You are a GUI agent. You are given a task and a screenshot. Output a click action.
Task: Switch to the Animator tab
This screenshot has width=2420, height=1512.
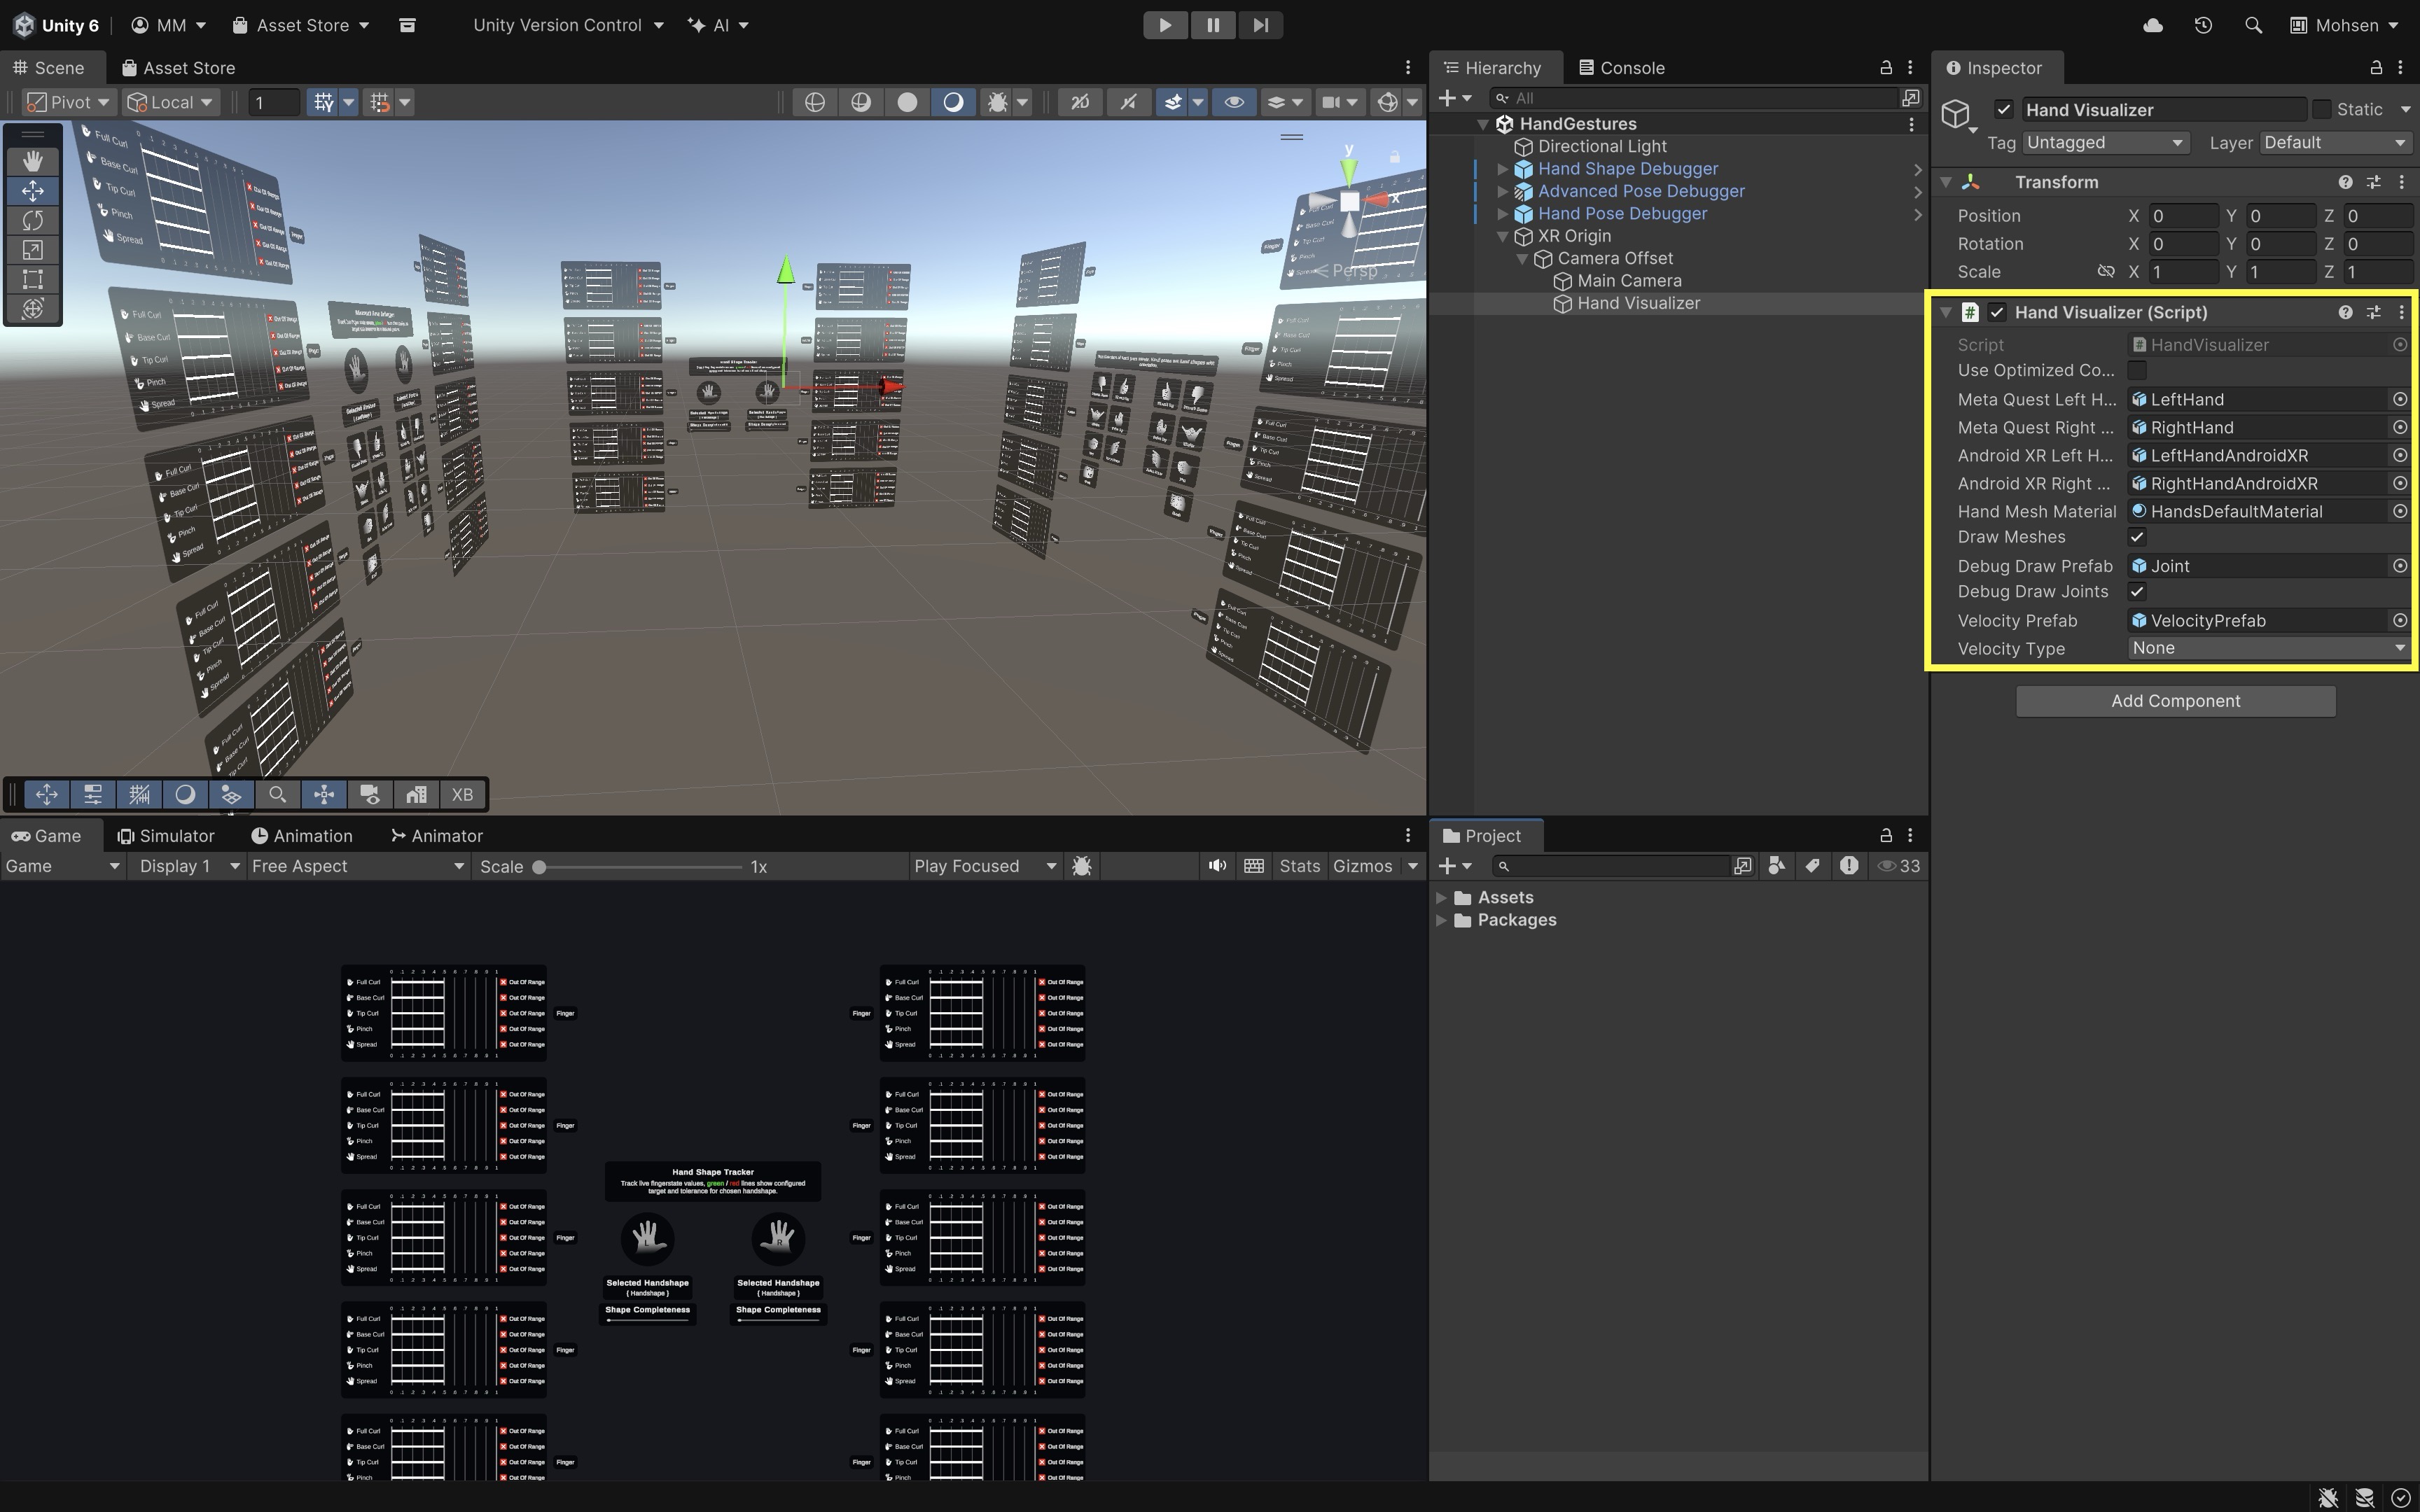(x=437, y=836)
